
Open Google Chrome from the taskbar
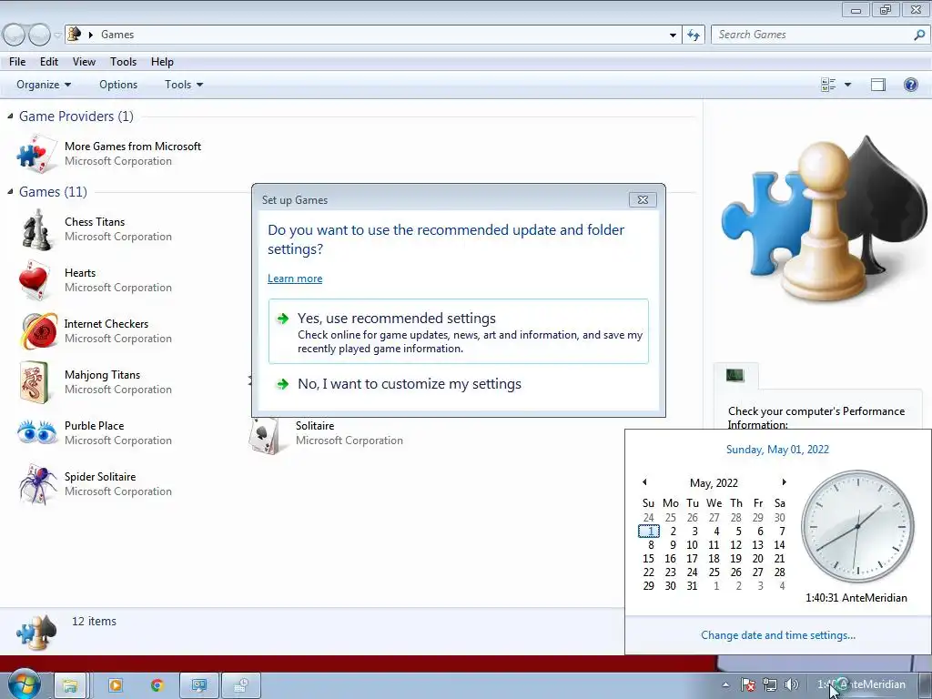pos(157,685)
